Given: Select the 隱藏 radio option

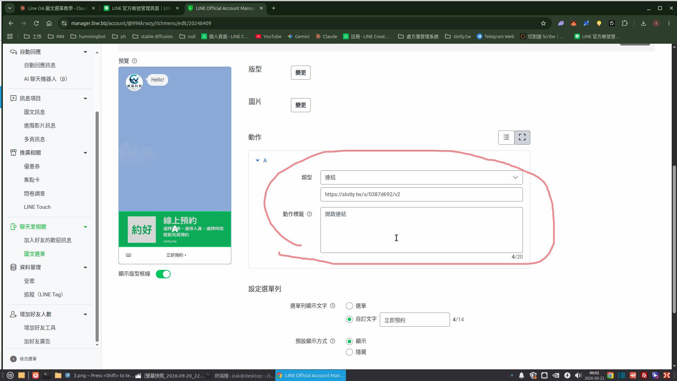Looking at the screenshot, I should [x=349, y=352].
